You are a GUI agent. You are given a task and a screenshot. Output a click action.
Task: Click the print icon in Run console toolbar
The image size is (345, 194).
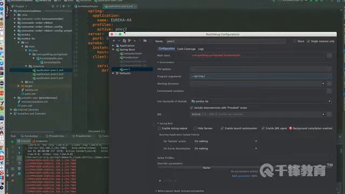19,169
